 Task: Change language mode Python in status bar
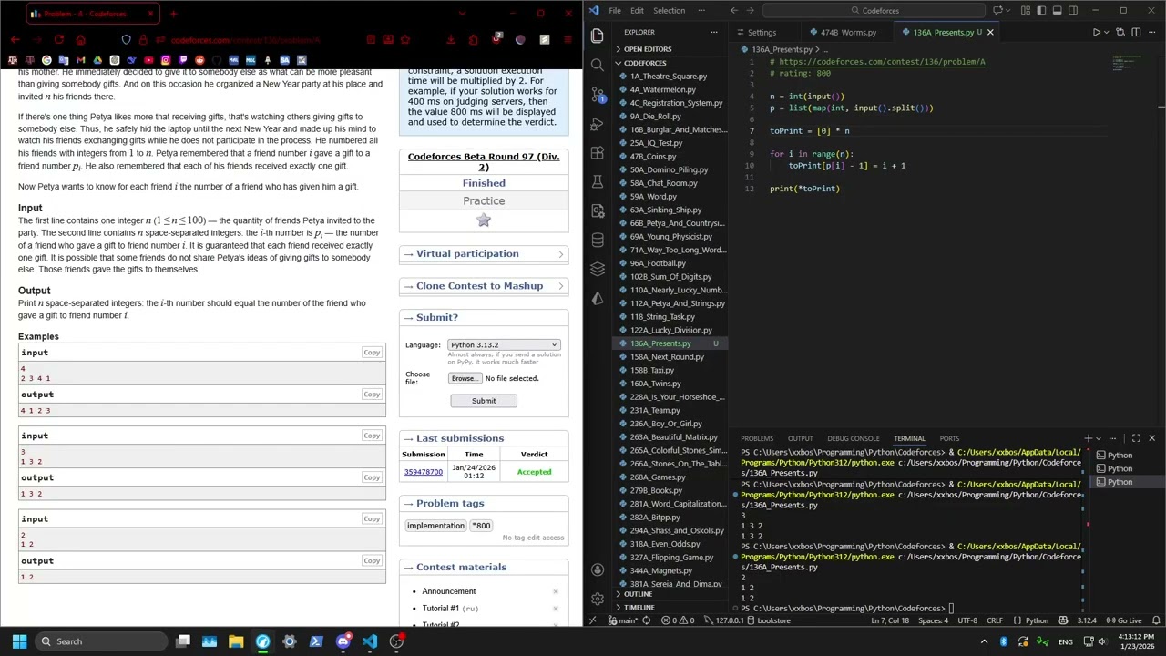coord(1037,620)
